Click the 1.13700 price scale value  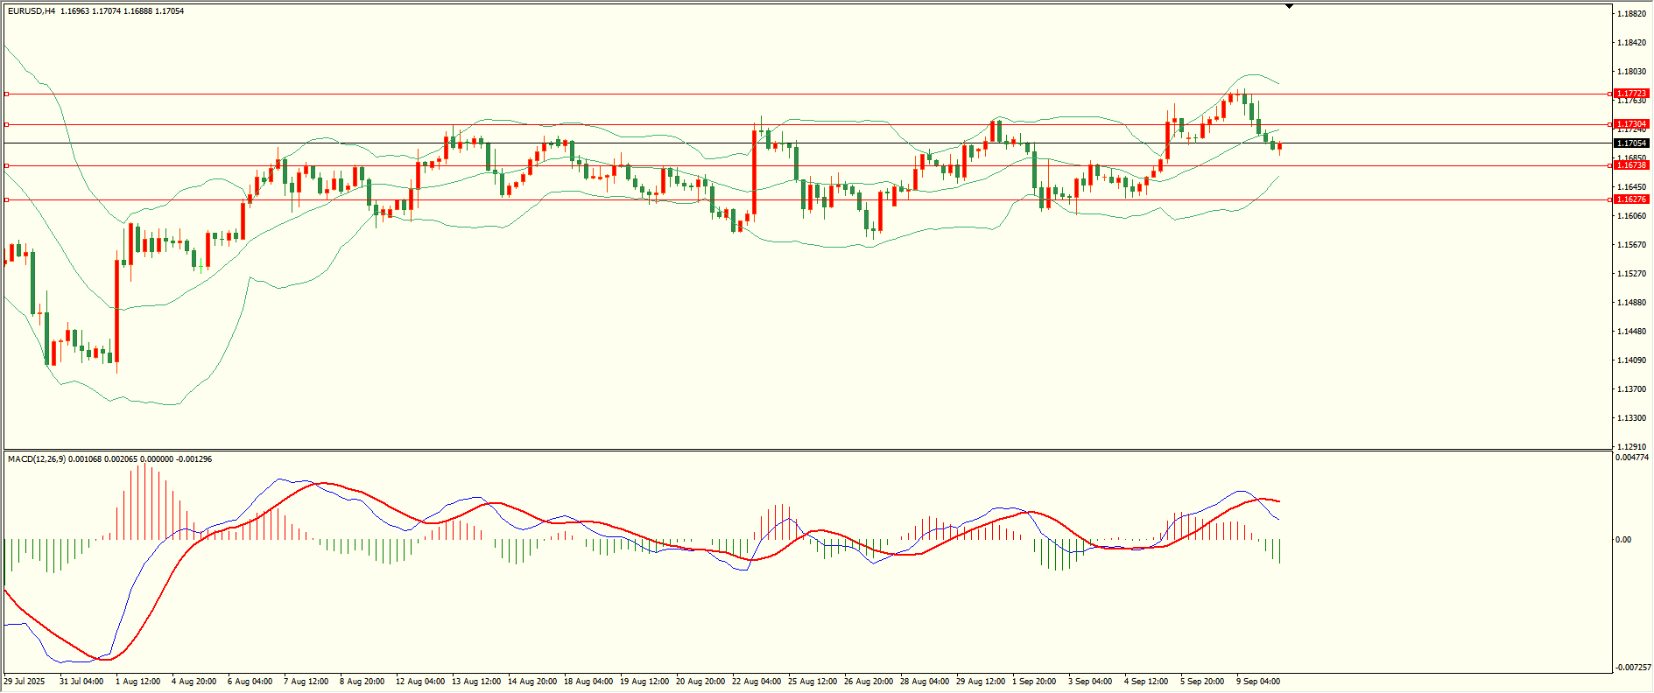(x=1630, y=389)
